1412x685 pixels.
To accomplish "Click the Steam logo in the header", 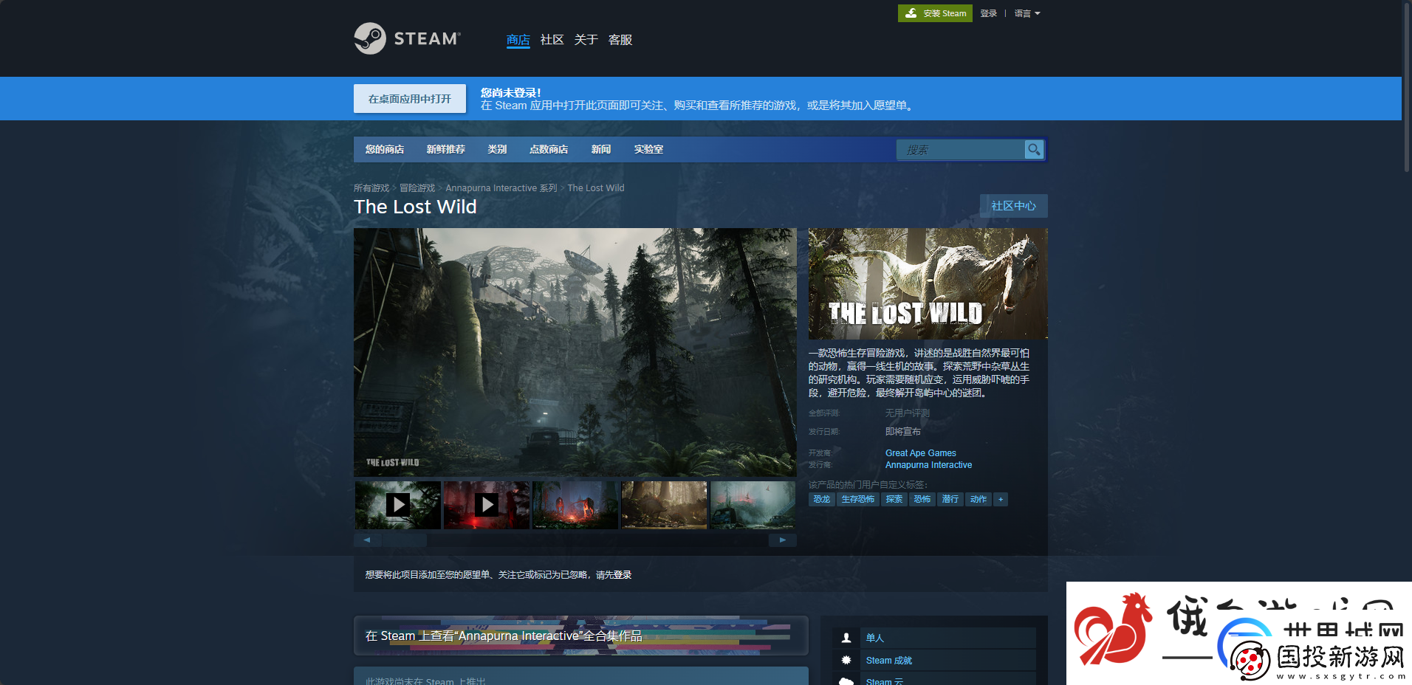I will coord(407,38).
